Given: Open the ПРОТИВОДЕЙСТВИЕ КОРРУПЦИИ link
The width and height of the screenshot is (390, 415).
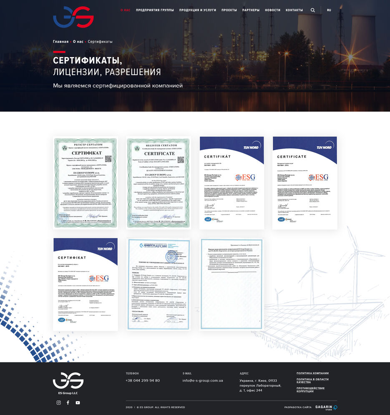Looking at the screenshot, I should click(x=310, y=389).
